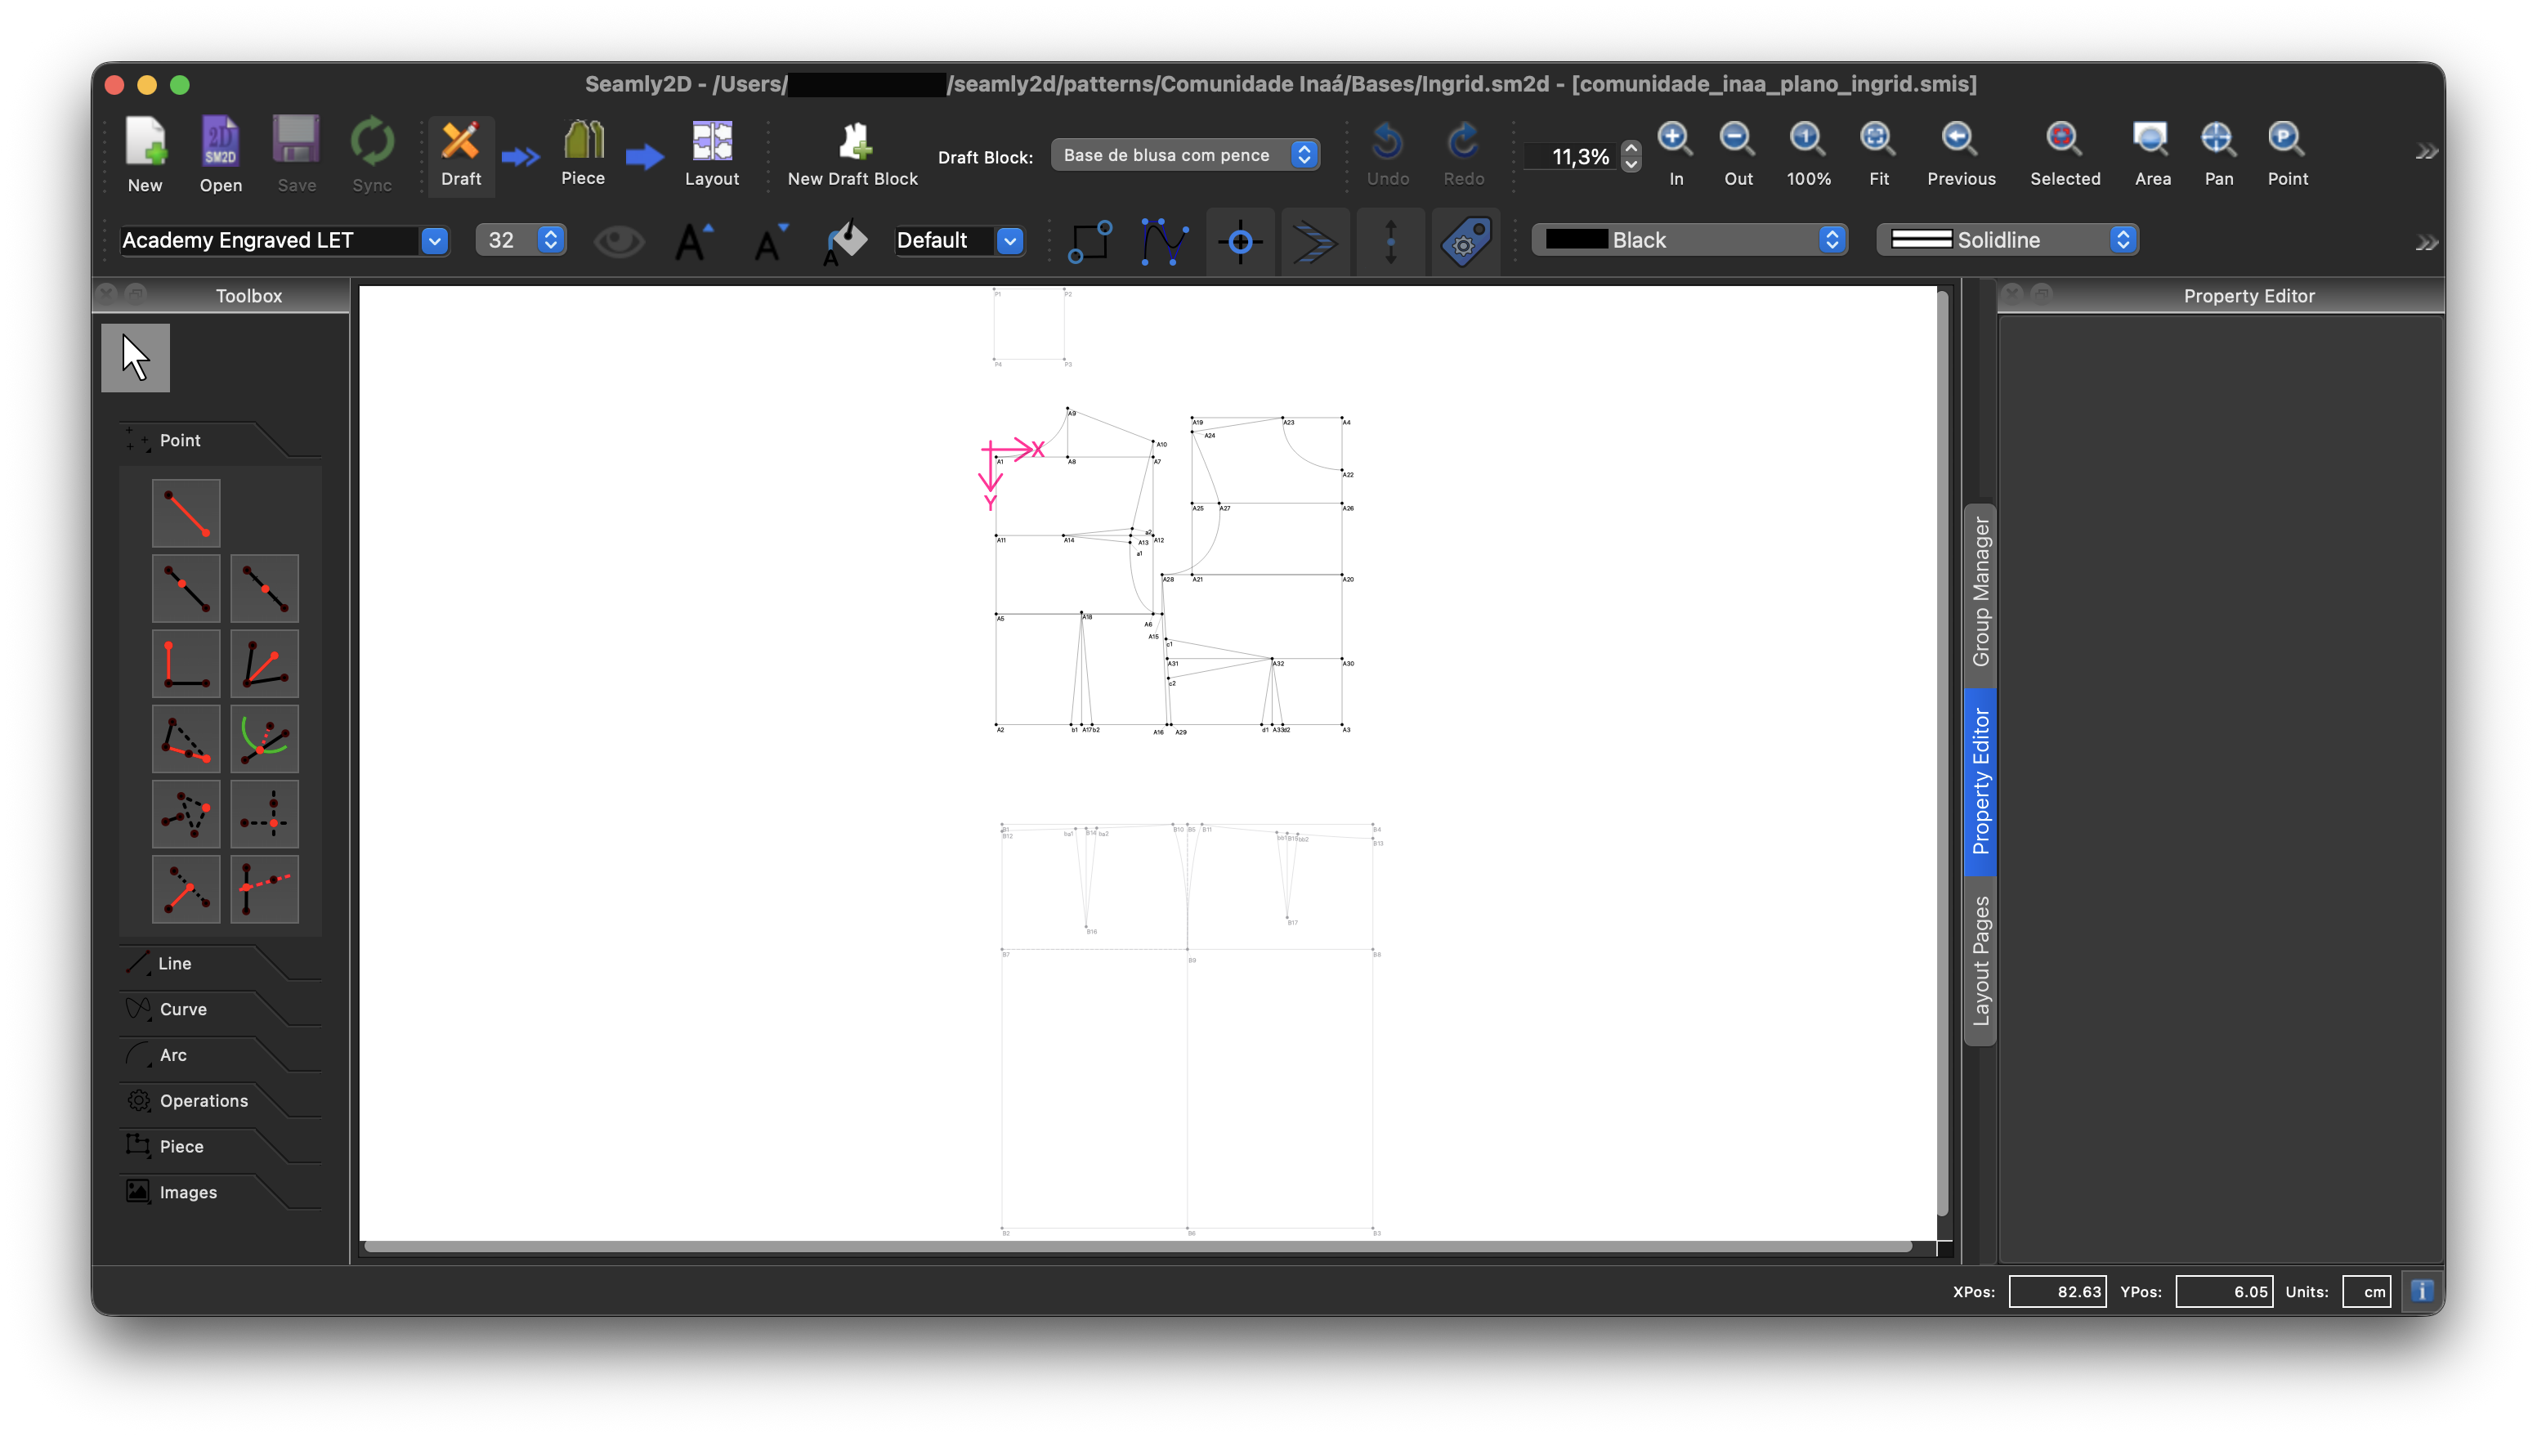
Task: Fit pattern to the window
Action: (1878, 154)
